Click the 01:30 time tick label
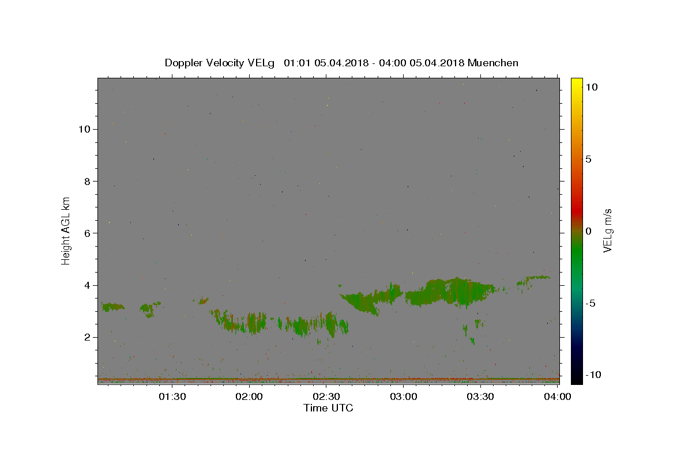 (x=172, y=396)
